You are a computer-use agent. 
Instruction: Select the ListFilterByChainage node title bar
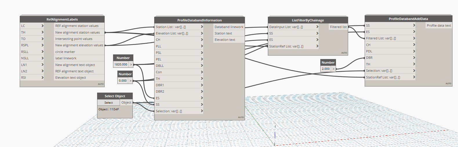coord(308,20)
